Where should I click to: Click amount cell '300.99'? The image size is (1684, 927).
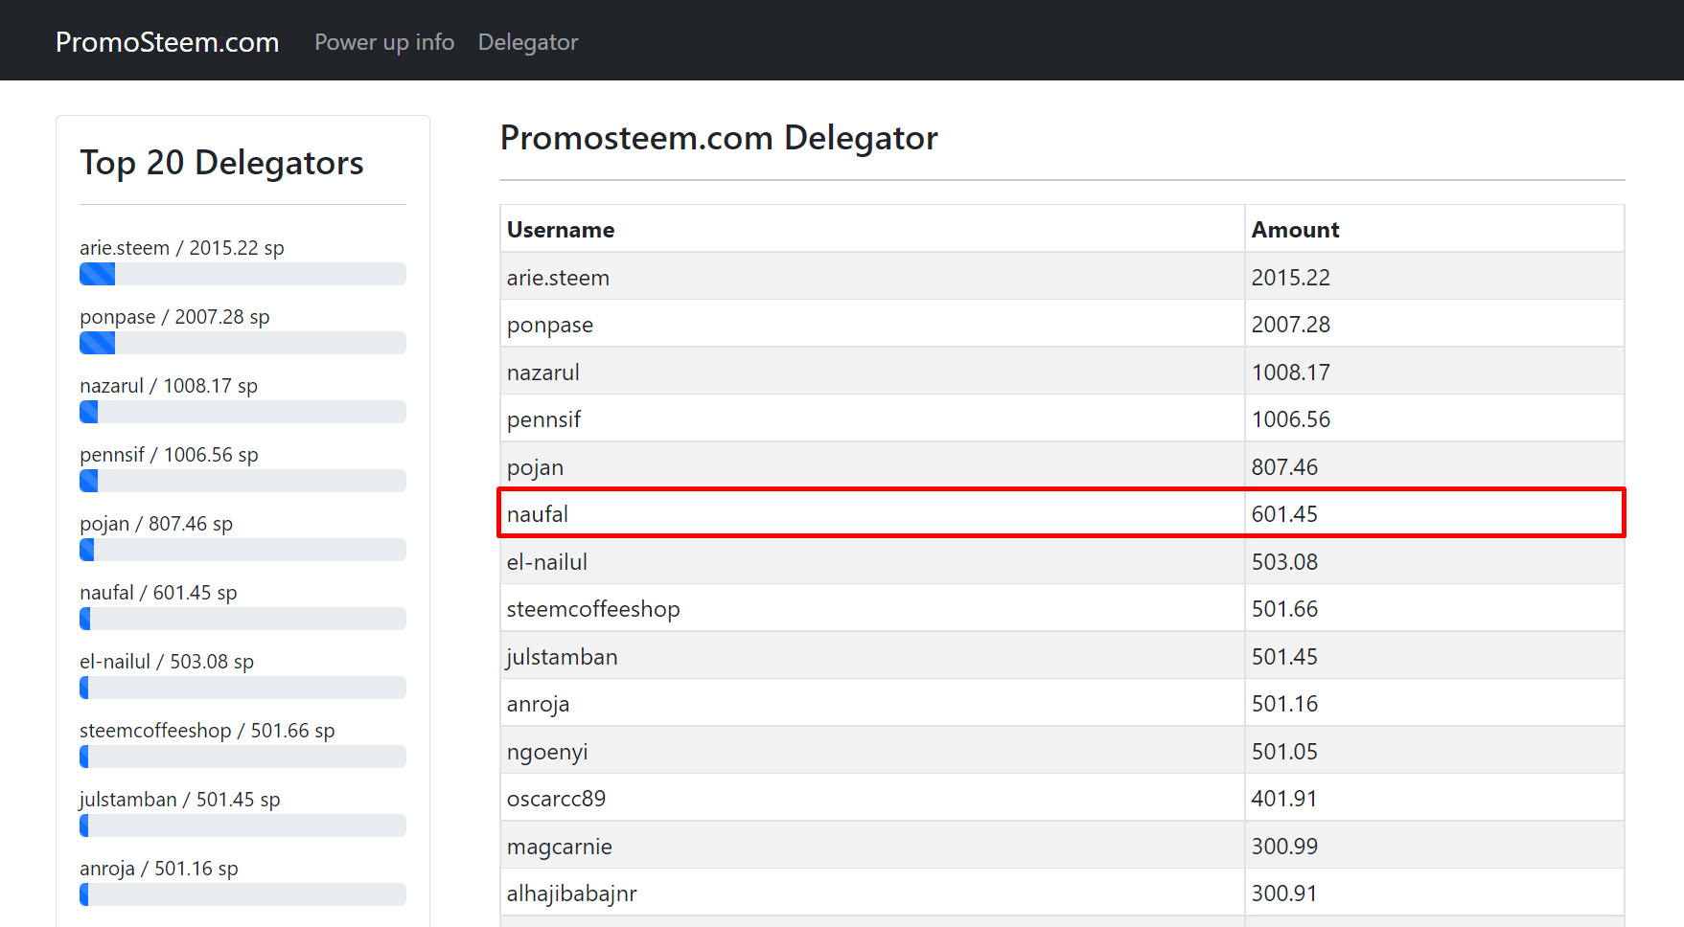pos(1434,846)
